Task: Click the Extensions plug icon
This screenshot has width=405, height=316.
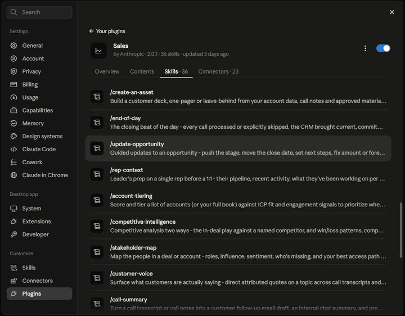Action: 13,222
